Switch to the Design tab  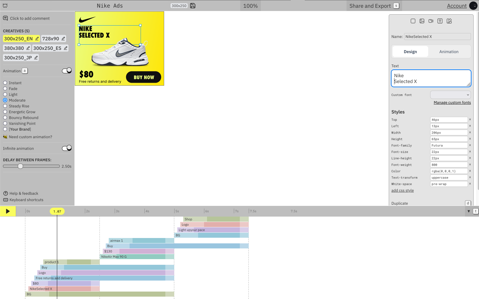pyautogui.click(x=410, y=51)
